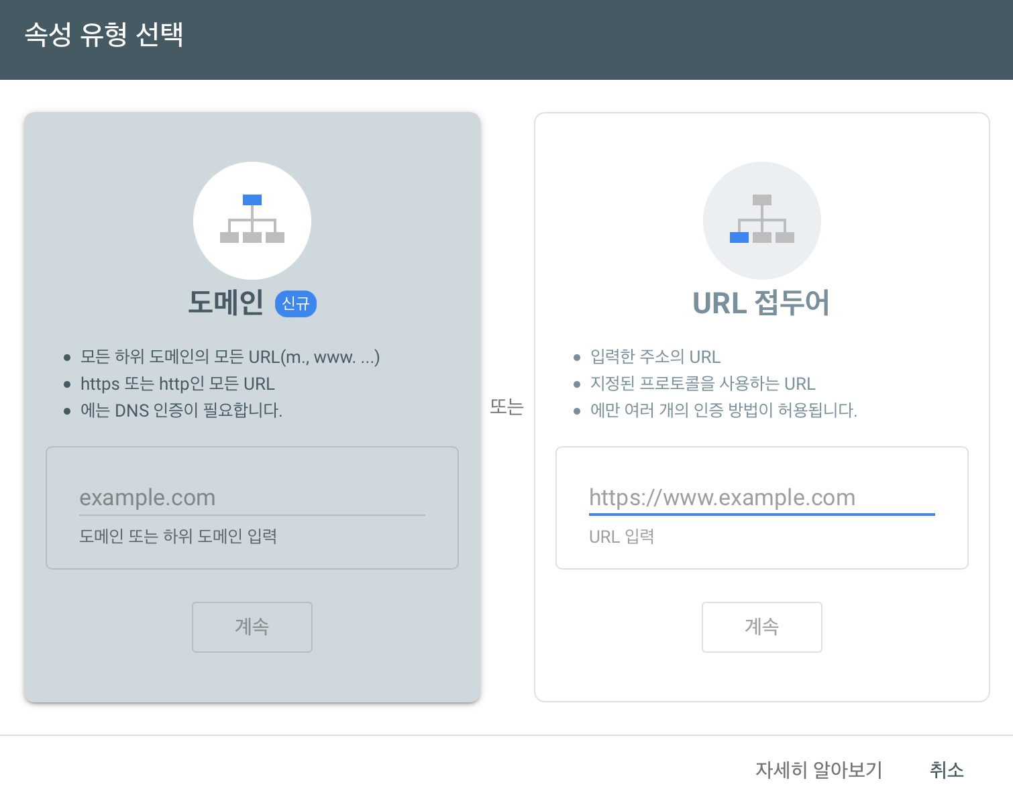This screenshot has height=801, width=1013.
Task: Click helper text '도메인 또는 하위 도메인 입력'
Action: [178, 536]
